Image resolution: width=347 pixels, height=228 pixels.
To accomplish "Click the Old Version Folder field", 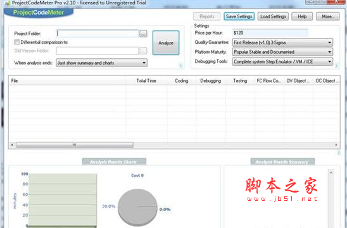I will tap(98, 51).
